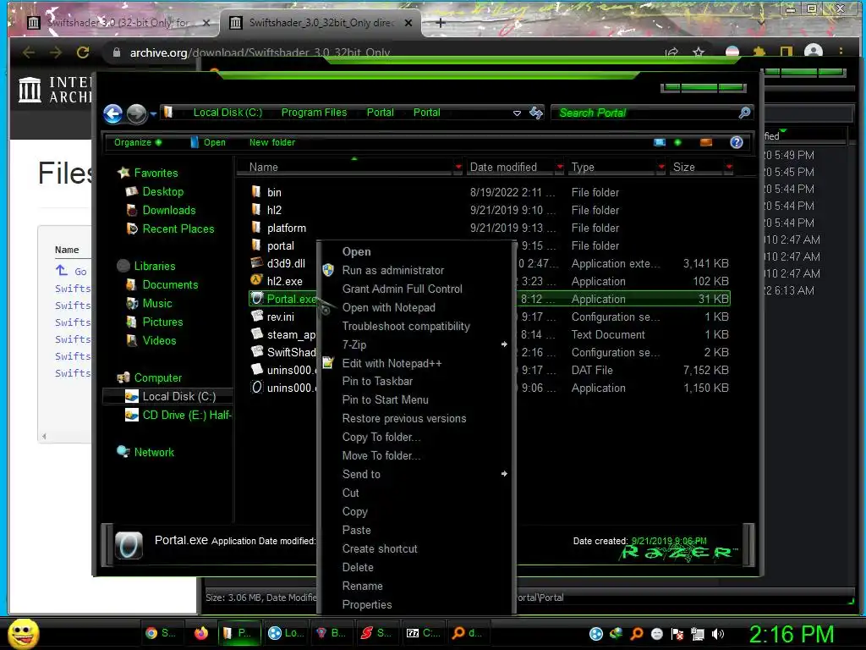Screen dimensions: 866x650
Task: Expand the Send to submenu
Action: click(415, 474)
